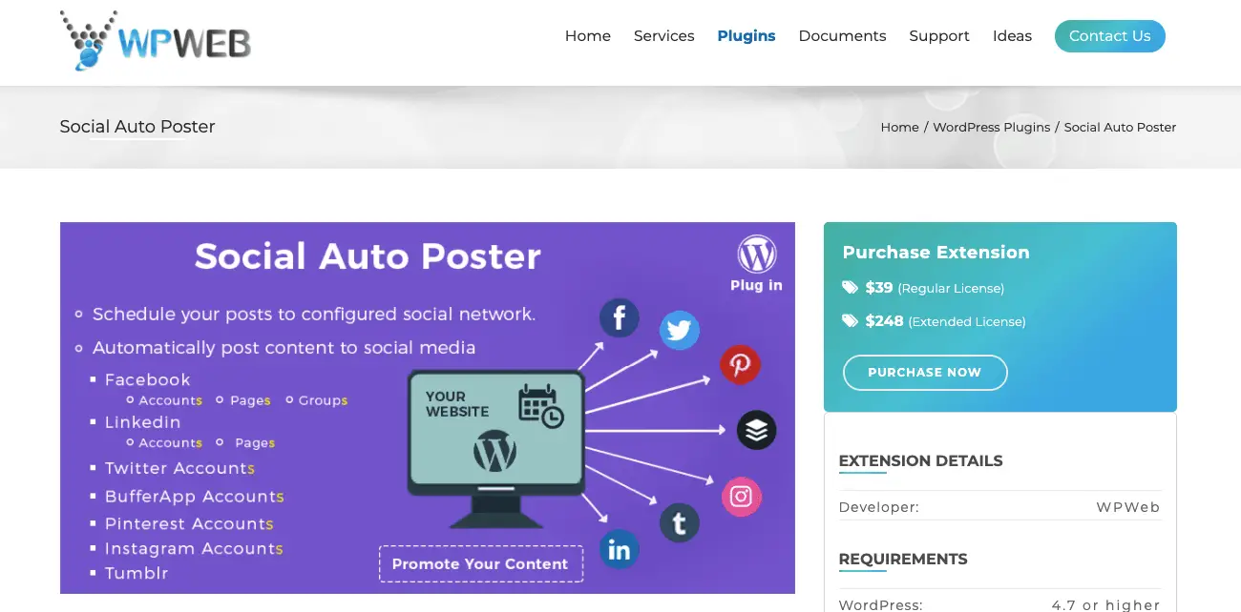Click the Twitter Accounts list item
The height and width of the screenshot is (612, 1241).
[179, 468]
